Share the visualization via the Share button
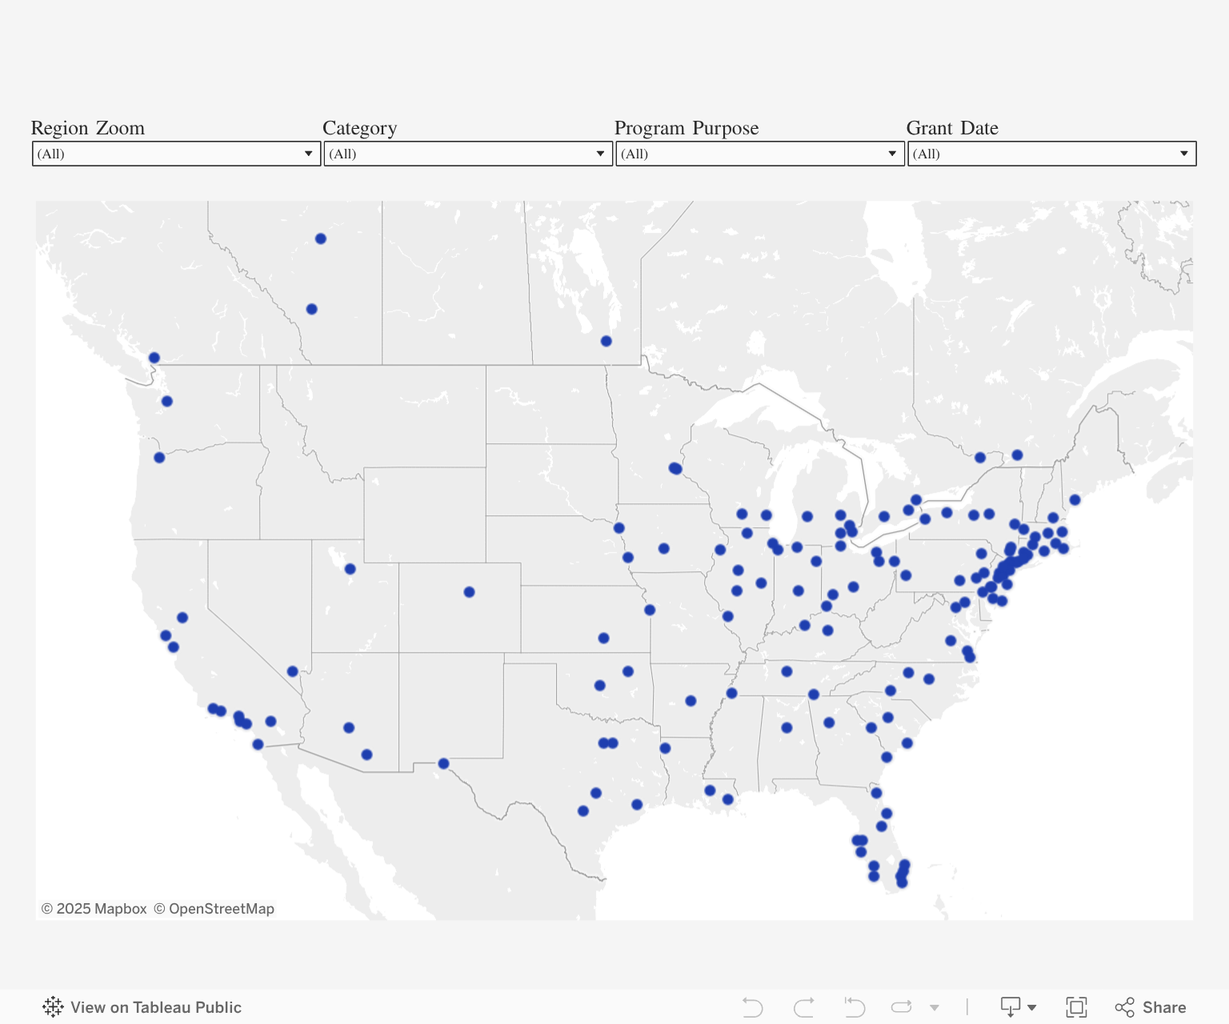The width and height of the screenshot is (1229, 1024). coord(1151,1007)
